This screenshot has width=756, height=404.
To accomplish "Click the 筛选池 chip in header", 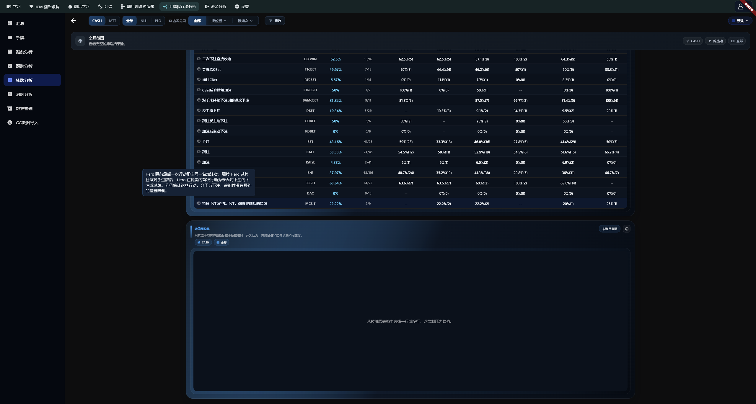I will point(715,41).
